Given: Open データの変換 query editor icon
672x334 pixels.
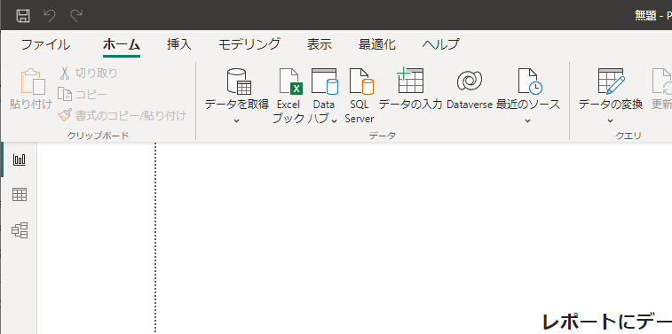Looking at the screenshot, I should pyautogui.click(x=612, y=82).
